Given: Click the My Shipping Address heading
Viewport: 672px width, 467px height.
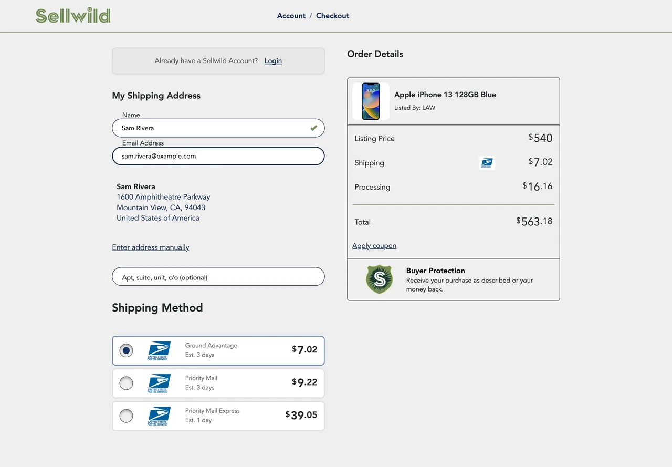Looking at the screenshot, I should click(x=156, y=96).
